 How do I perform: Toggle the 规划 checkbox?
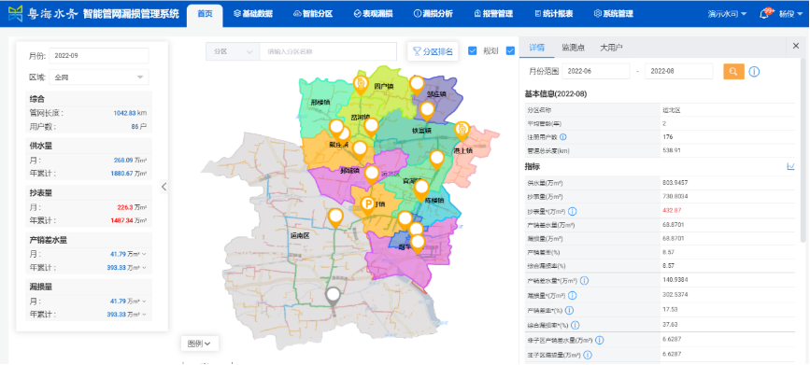[x=472, y=50]
